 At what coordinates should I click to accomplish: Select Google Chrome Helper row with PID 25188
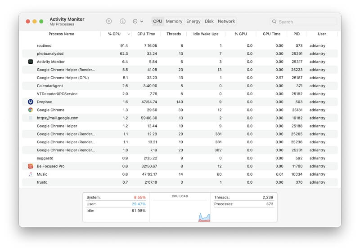tap(180, 126)
